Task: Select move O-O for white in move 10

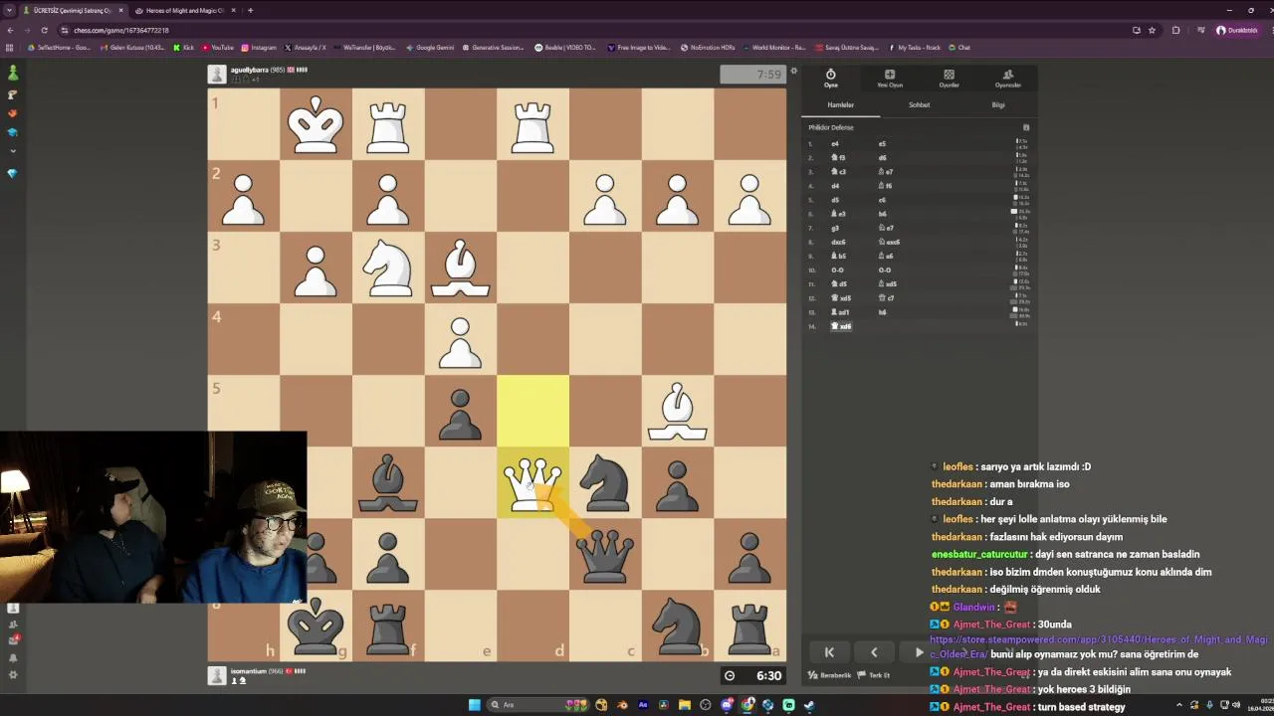Action: 837,269
